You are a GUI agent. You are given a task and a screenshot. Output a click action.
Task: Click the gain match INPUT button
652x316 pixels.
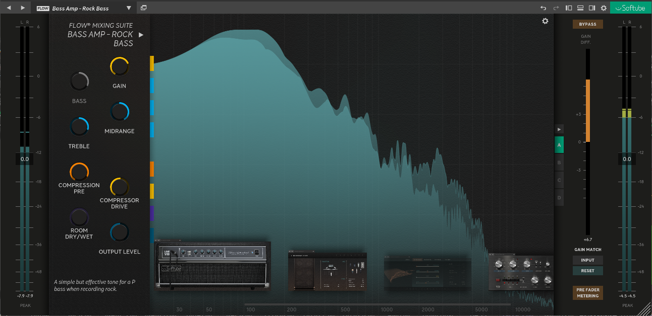tap(587, 260)
